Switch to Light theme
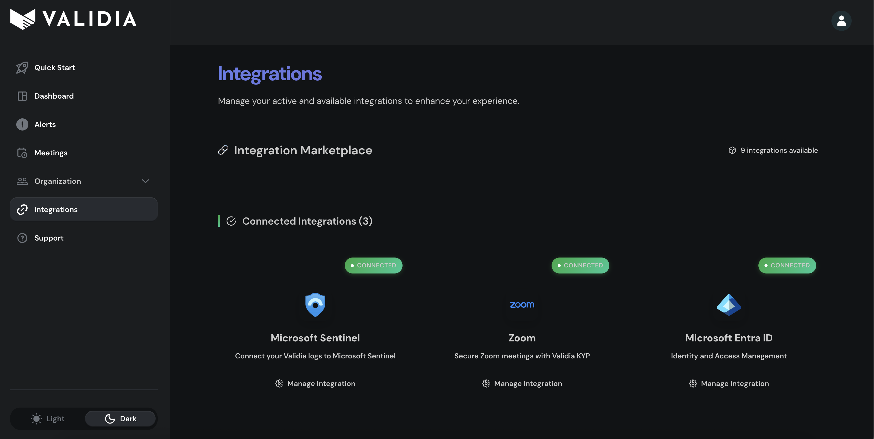The width and height of the screenshot is (874, 439). pos(48,419)
